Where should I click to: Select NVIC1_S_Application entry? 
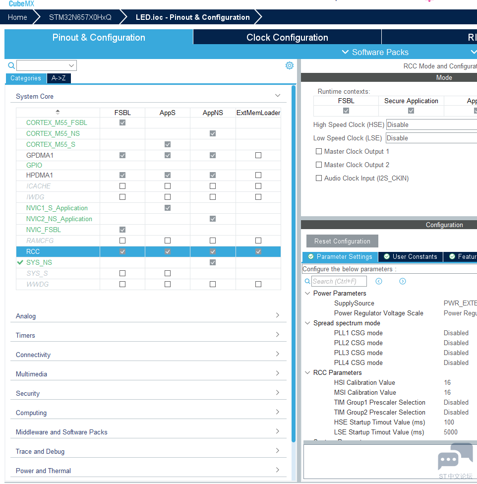(x=57, y=208)
